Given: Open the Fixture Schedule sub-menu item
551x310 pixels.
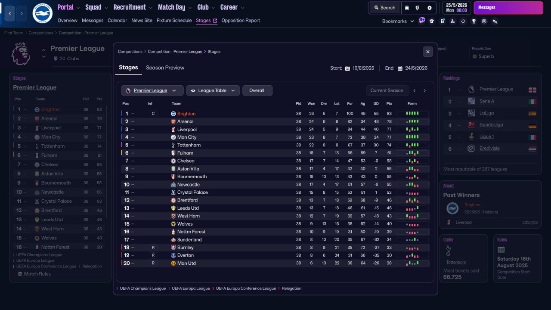Looking at the screenshot, I should (x=174, y=21).
